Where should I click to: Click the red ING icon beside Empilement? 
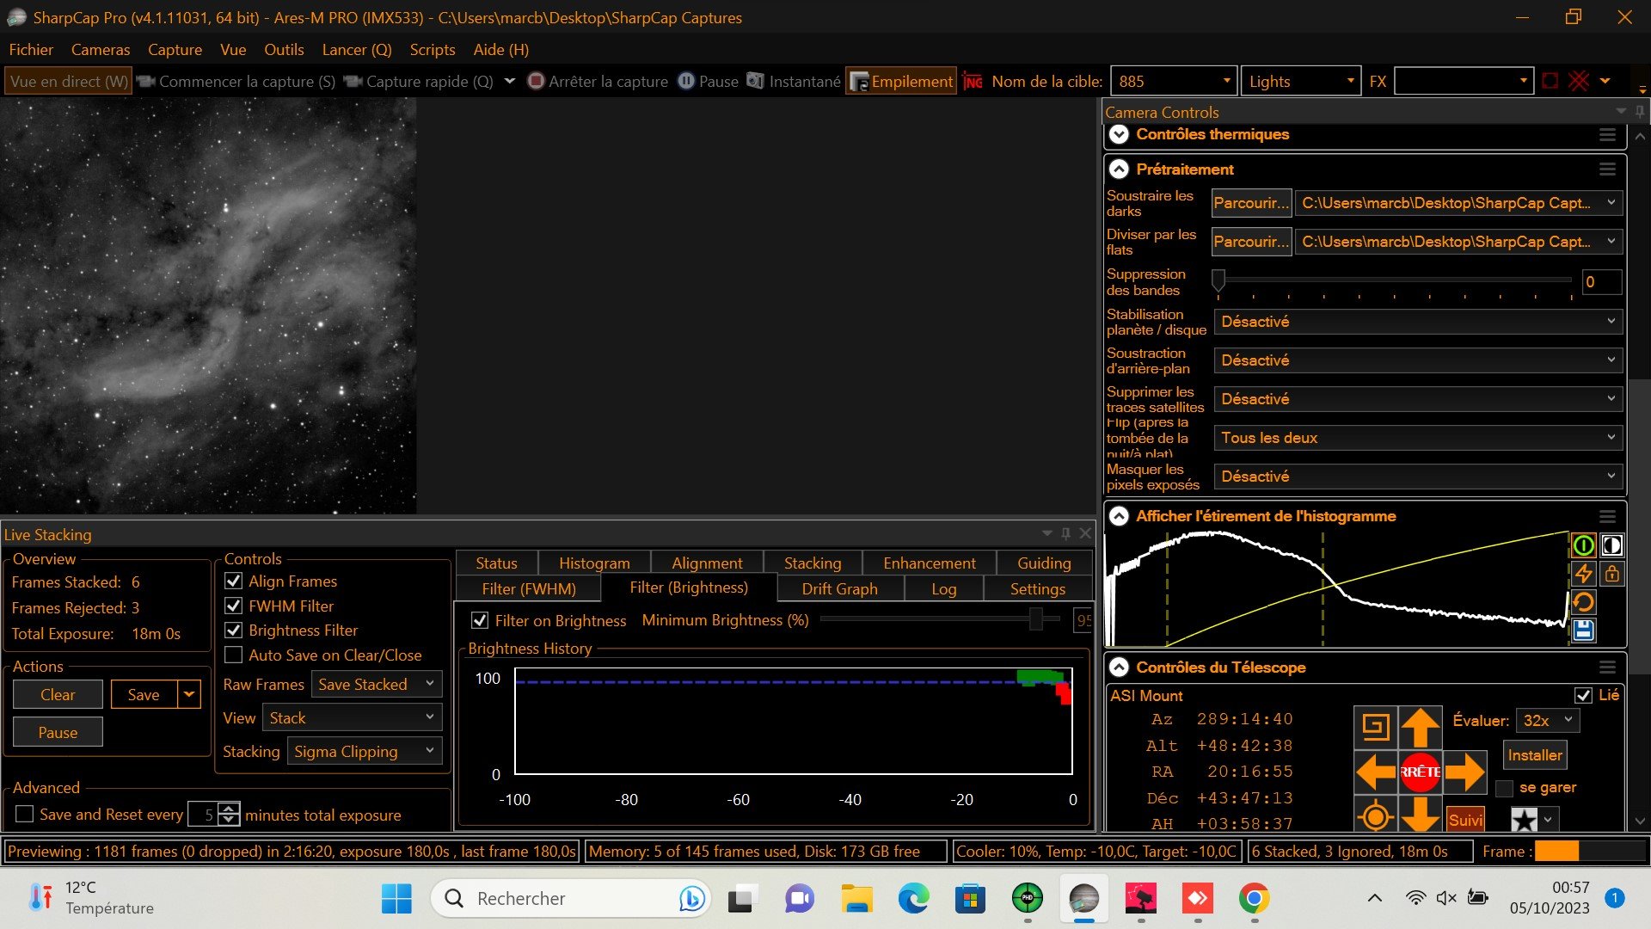[x=973, y=82]
